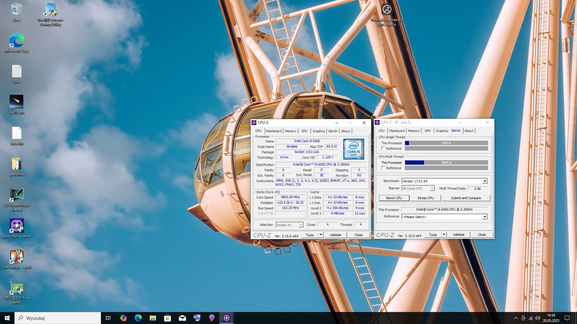Expand the Tools dropdown arrow in the left CPU-Z window
577x324 pixels.
(321, 235)
